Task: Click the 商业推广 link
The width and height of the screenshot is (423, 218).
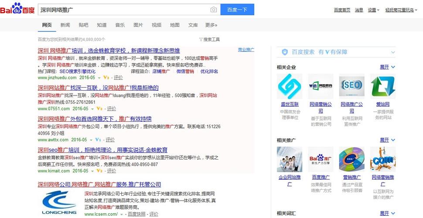Action: 246,50
